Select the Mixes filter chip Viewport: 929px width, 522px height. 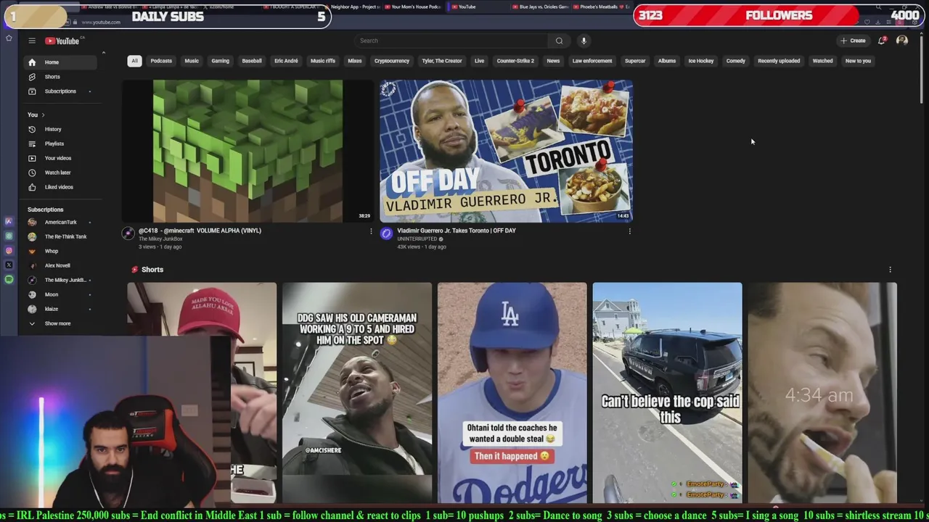[x=355, y=61]
